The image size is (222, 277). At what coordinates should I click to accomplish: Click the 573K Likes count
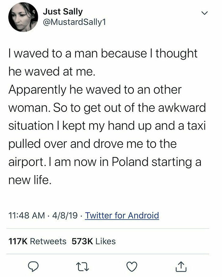pos(94,241)
